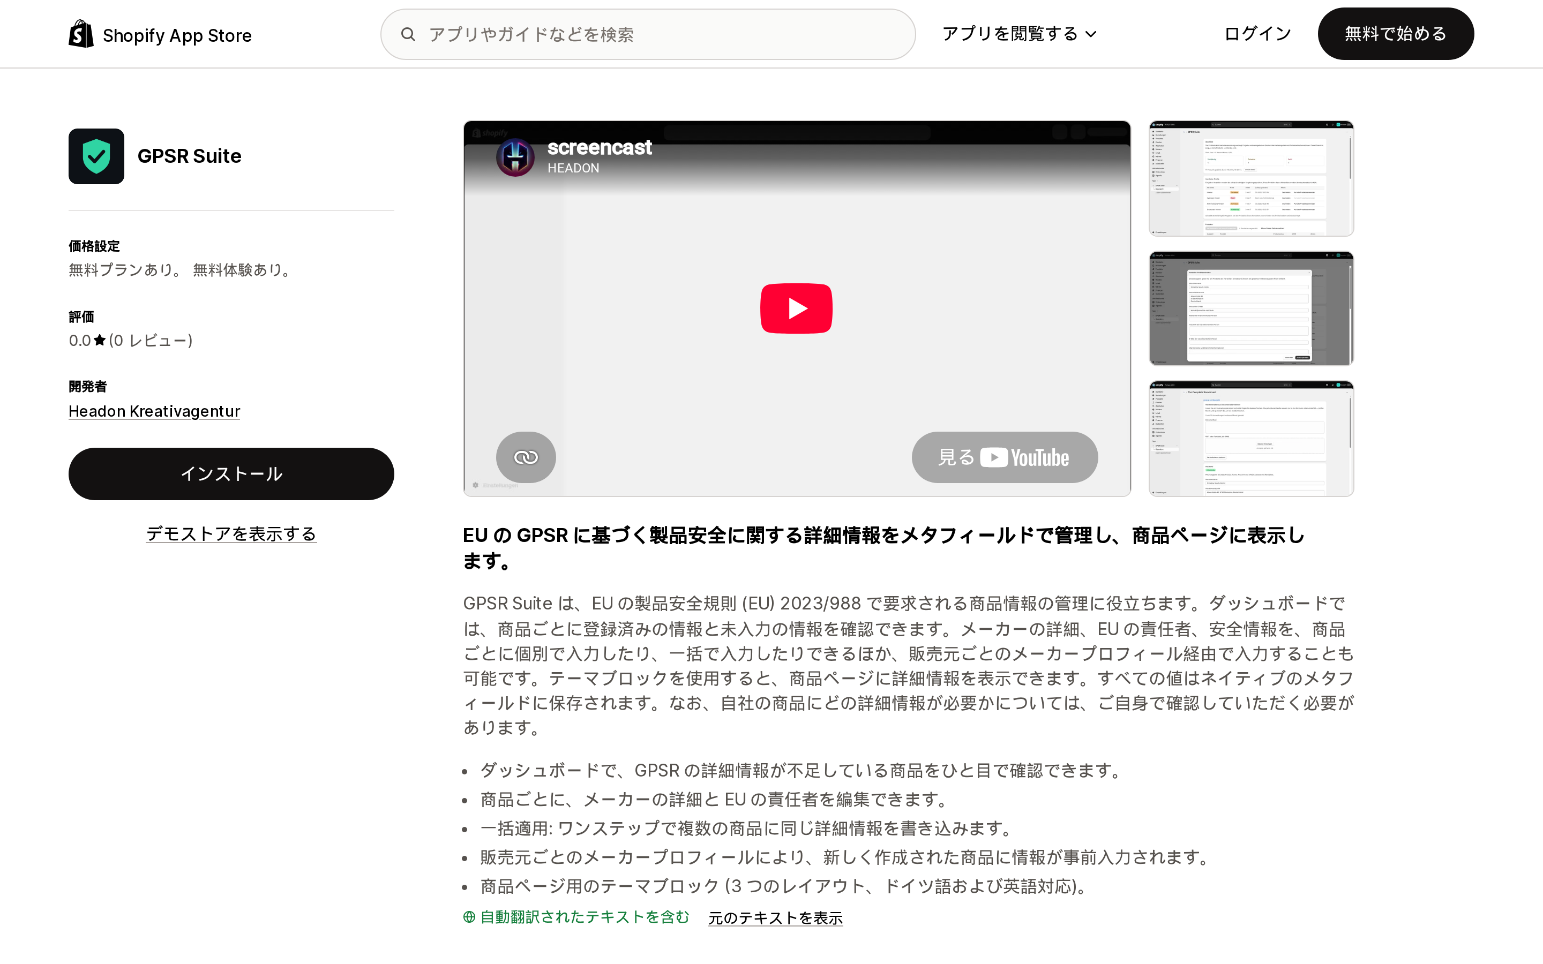Open Headon Kreativagentur developer link
The width and height of the screenshot is (1543, 964).
154,411
